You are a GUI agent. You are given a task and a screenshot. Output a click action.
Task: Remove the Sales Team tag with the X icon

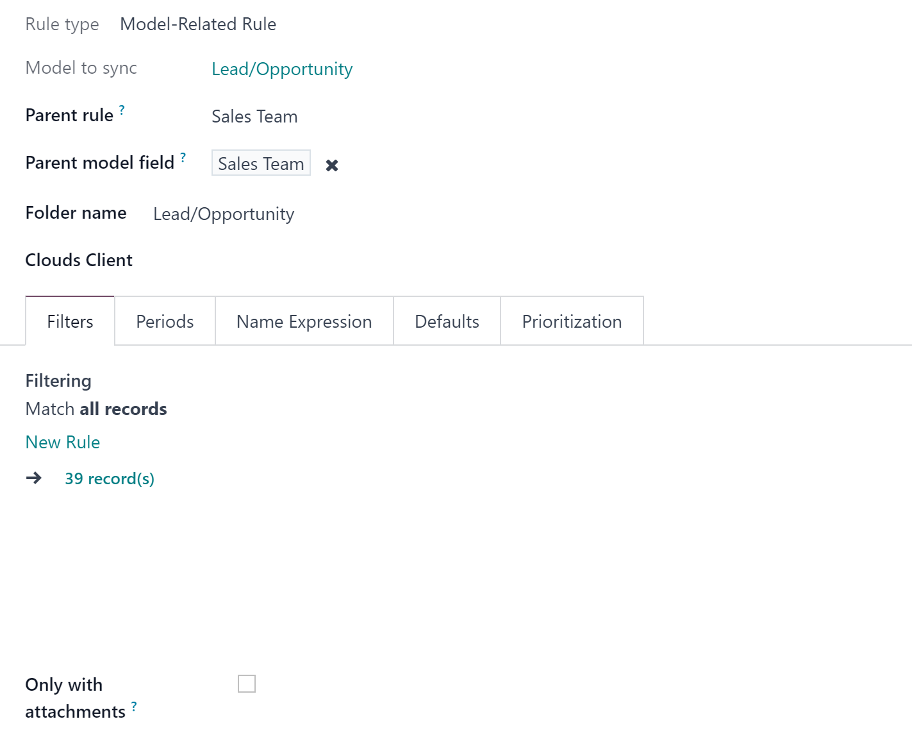332,165
